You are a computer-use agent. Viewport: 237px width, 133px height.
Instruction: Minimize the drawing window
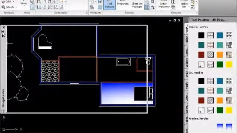[170, 21]
